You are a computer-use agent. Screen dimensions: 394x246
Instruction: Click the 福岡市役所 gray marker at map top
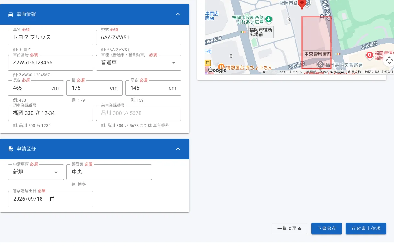[307, 3]
